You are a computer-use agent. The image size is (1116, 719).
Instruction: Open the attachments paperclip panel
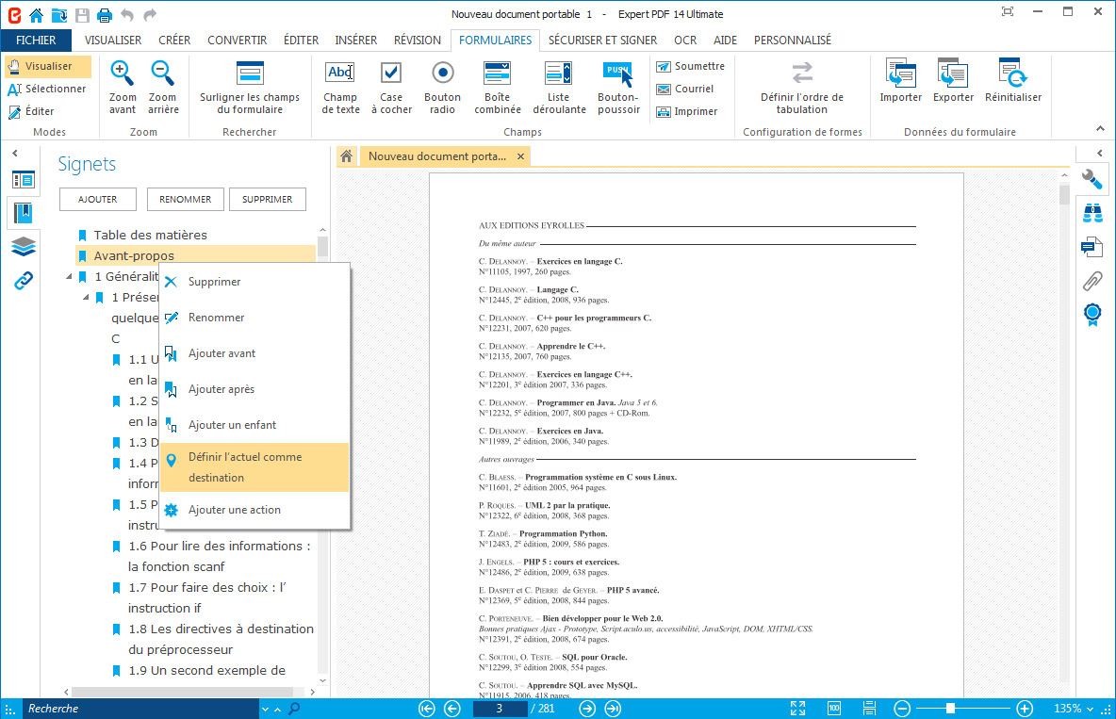tap(1092, 280)
